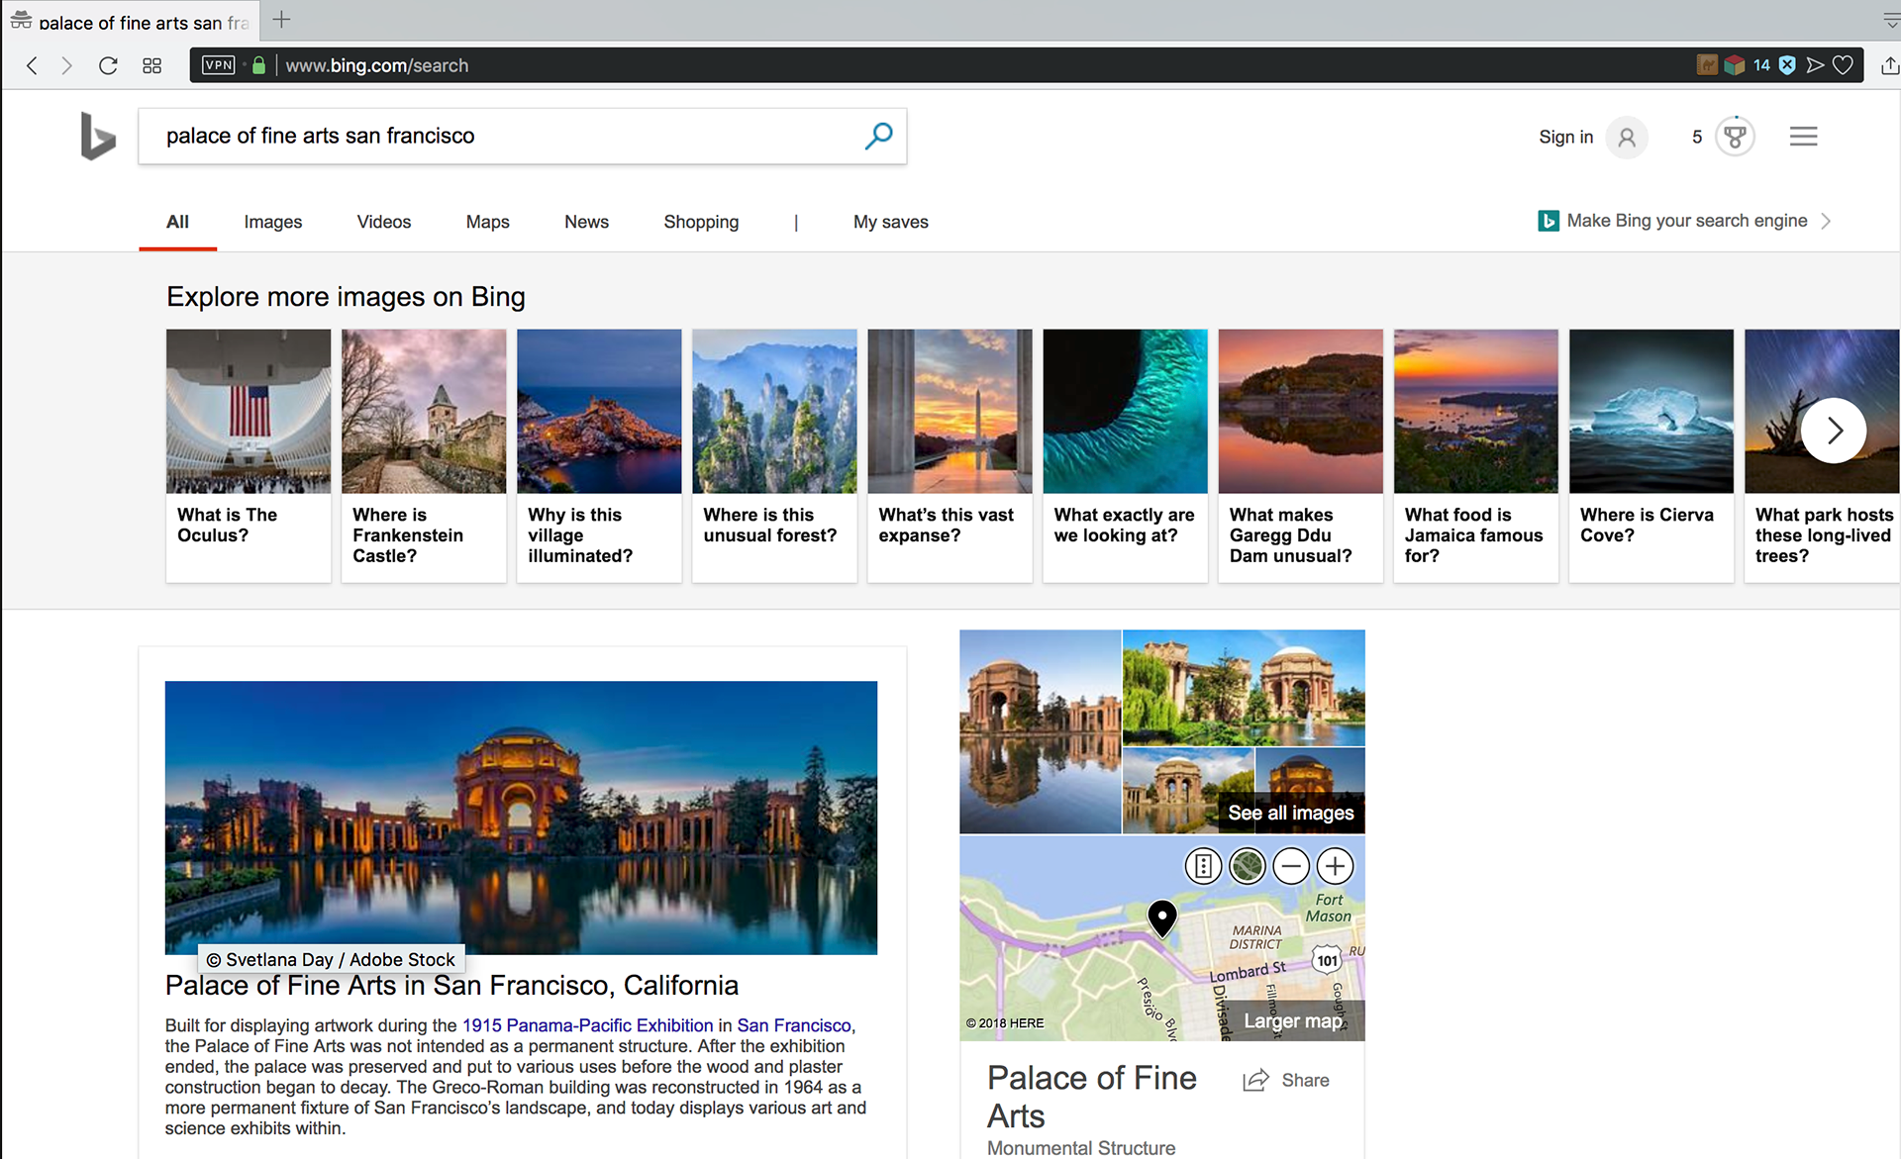
Task: Zoom out on the map with minus button
Action: tap(1290, 865)
